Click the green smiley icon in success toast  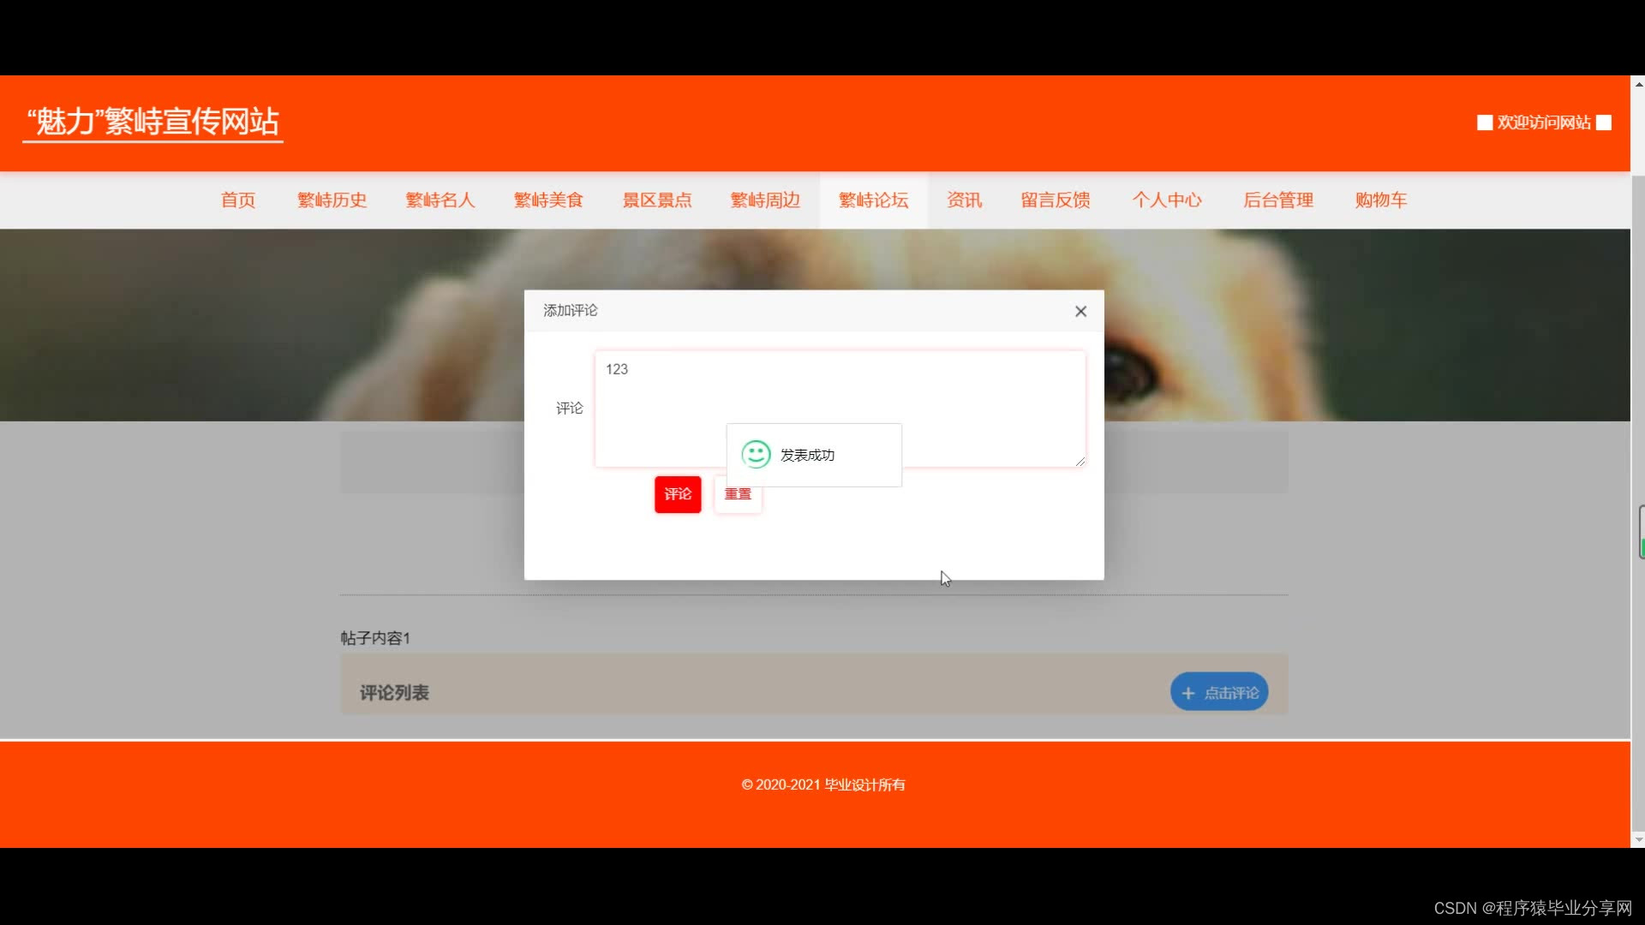[x=756, y=454]
